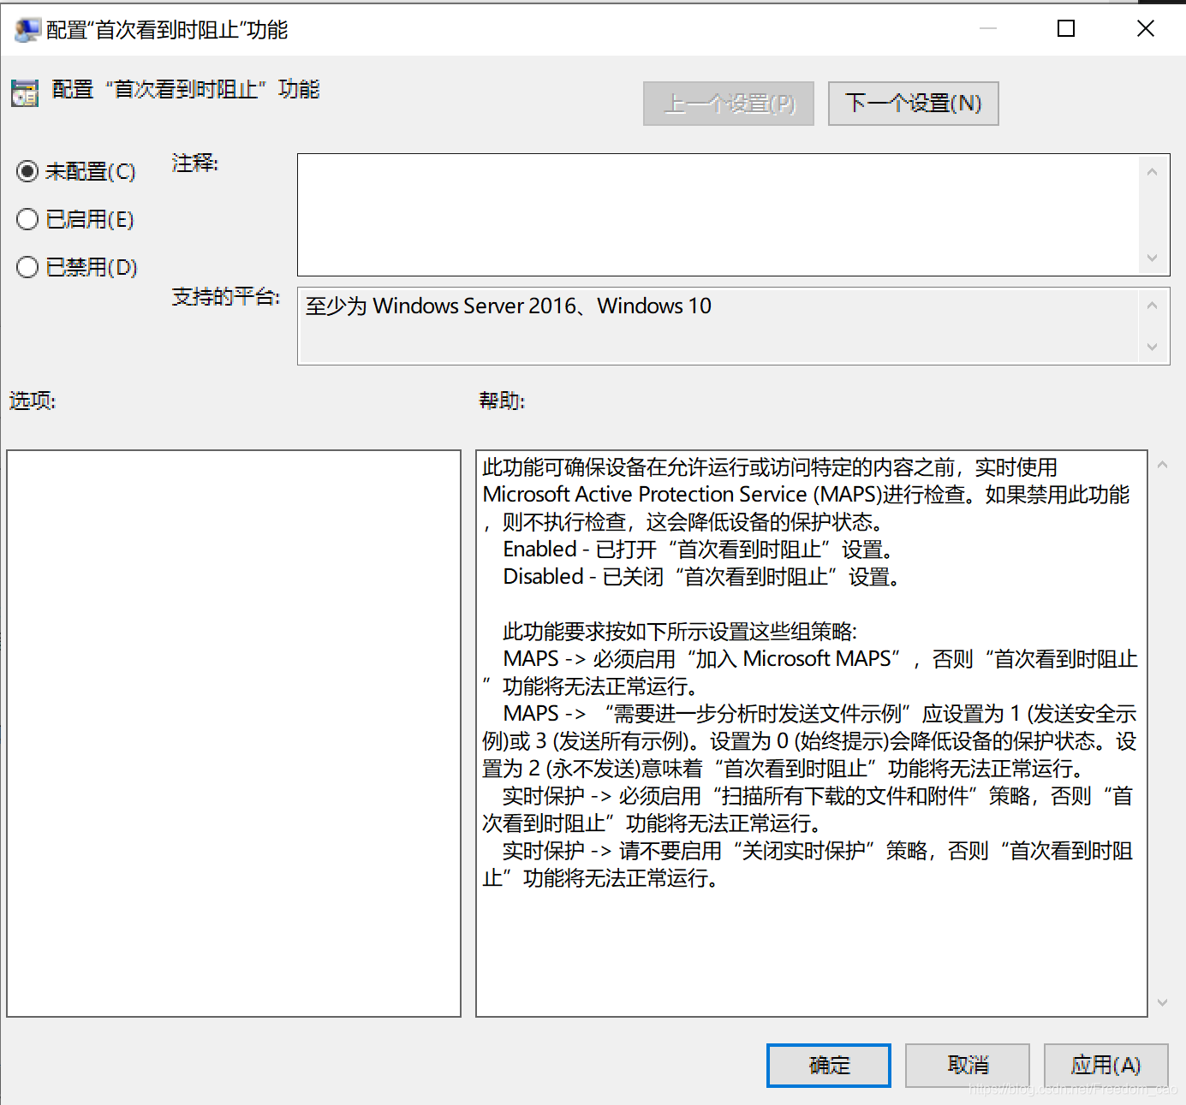The width and height of the screenshot is (1186, 1105).
Task: Click help line starting 'Enabled - 已打开'
Action: [698, 550]
